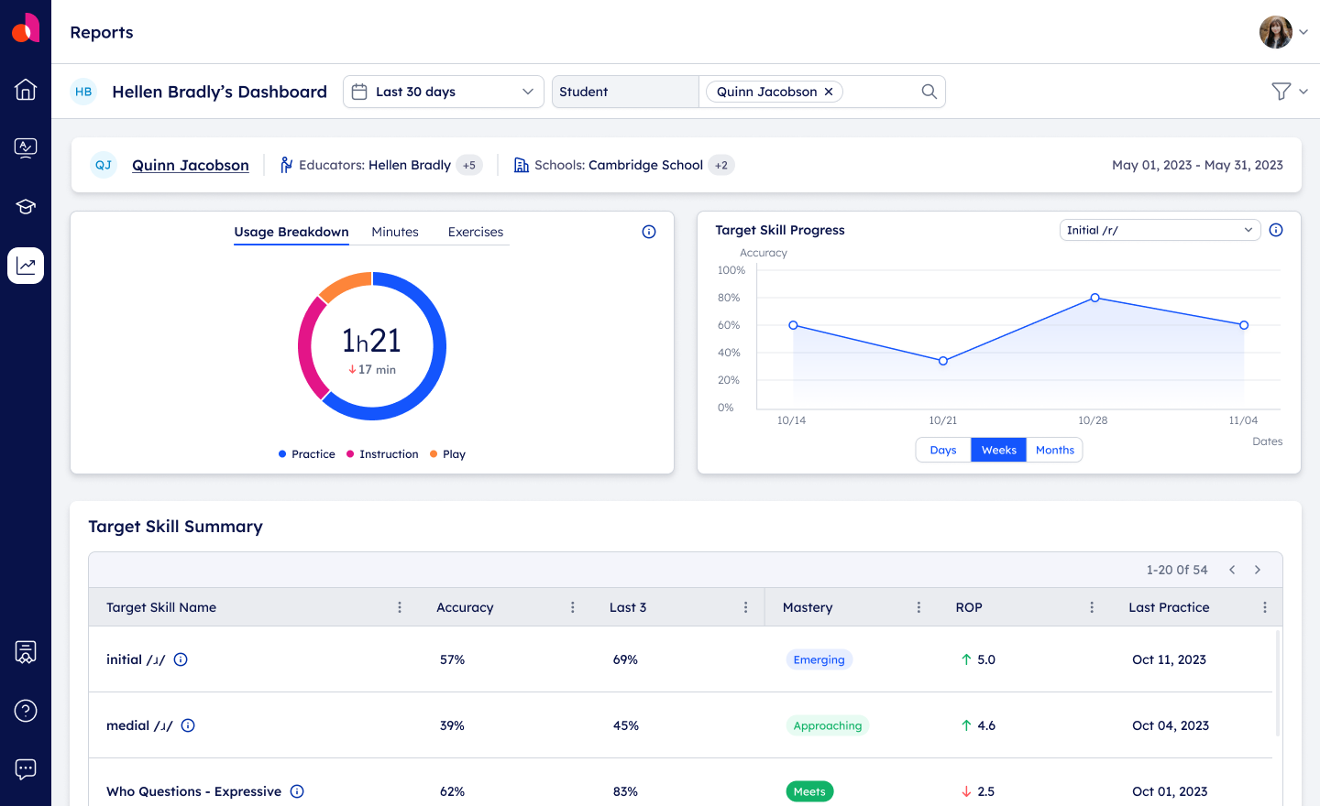This screenshot has height=806, width=1320.
Task: Open the filter funnel icon
Action: coord(1281,92)
